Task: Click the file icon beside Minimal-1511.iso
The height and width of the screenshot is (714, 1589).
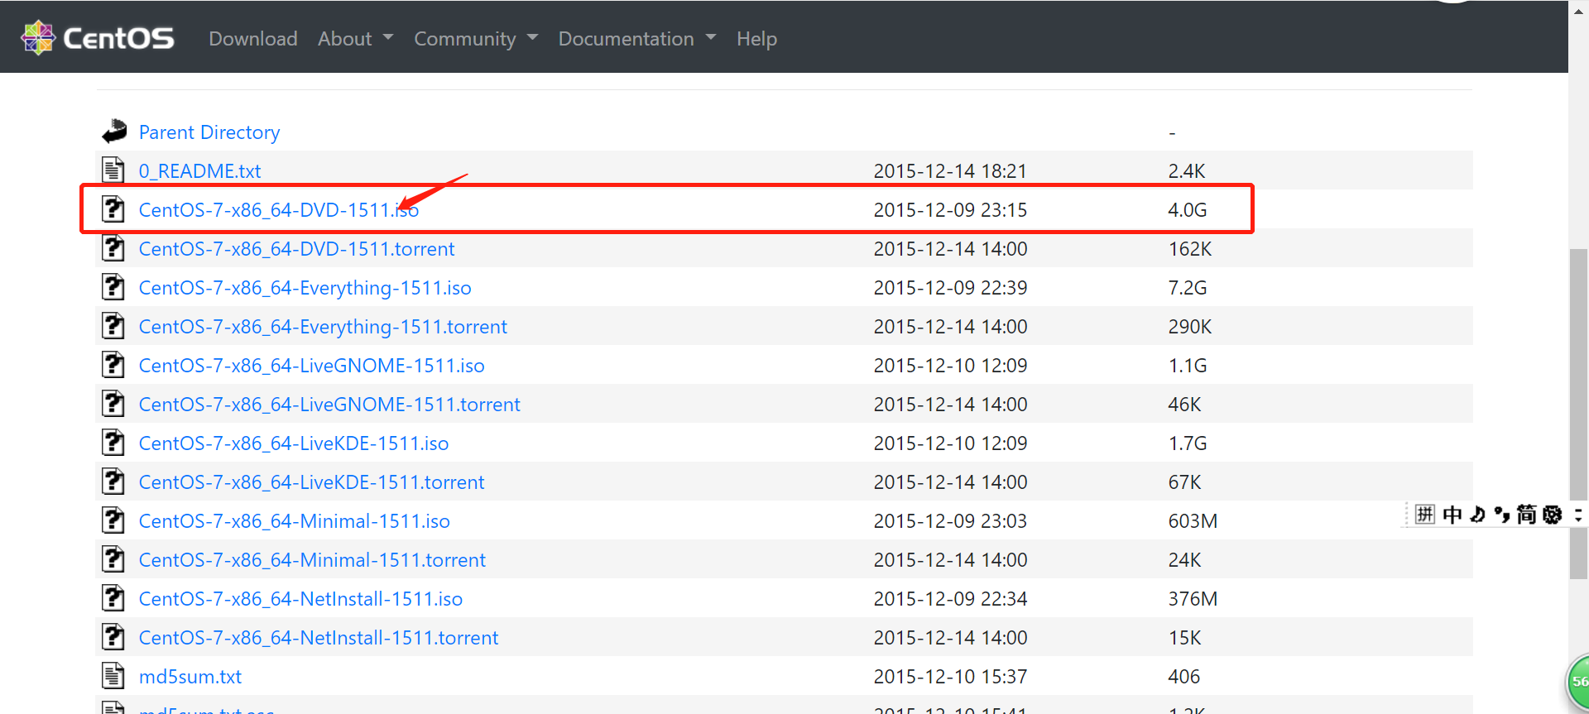Action: coord(113,520)
